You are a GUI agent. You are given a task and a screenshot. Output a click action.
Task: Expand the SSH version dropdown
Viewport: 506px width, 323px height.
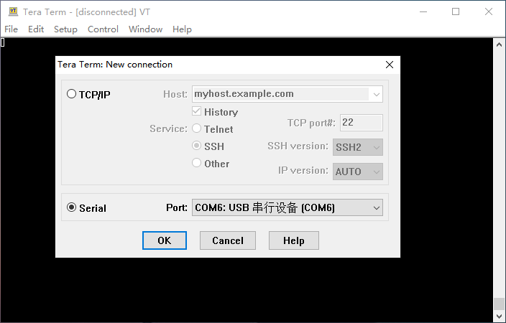(375, 147)
